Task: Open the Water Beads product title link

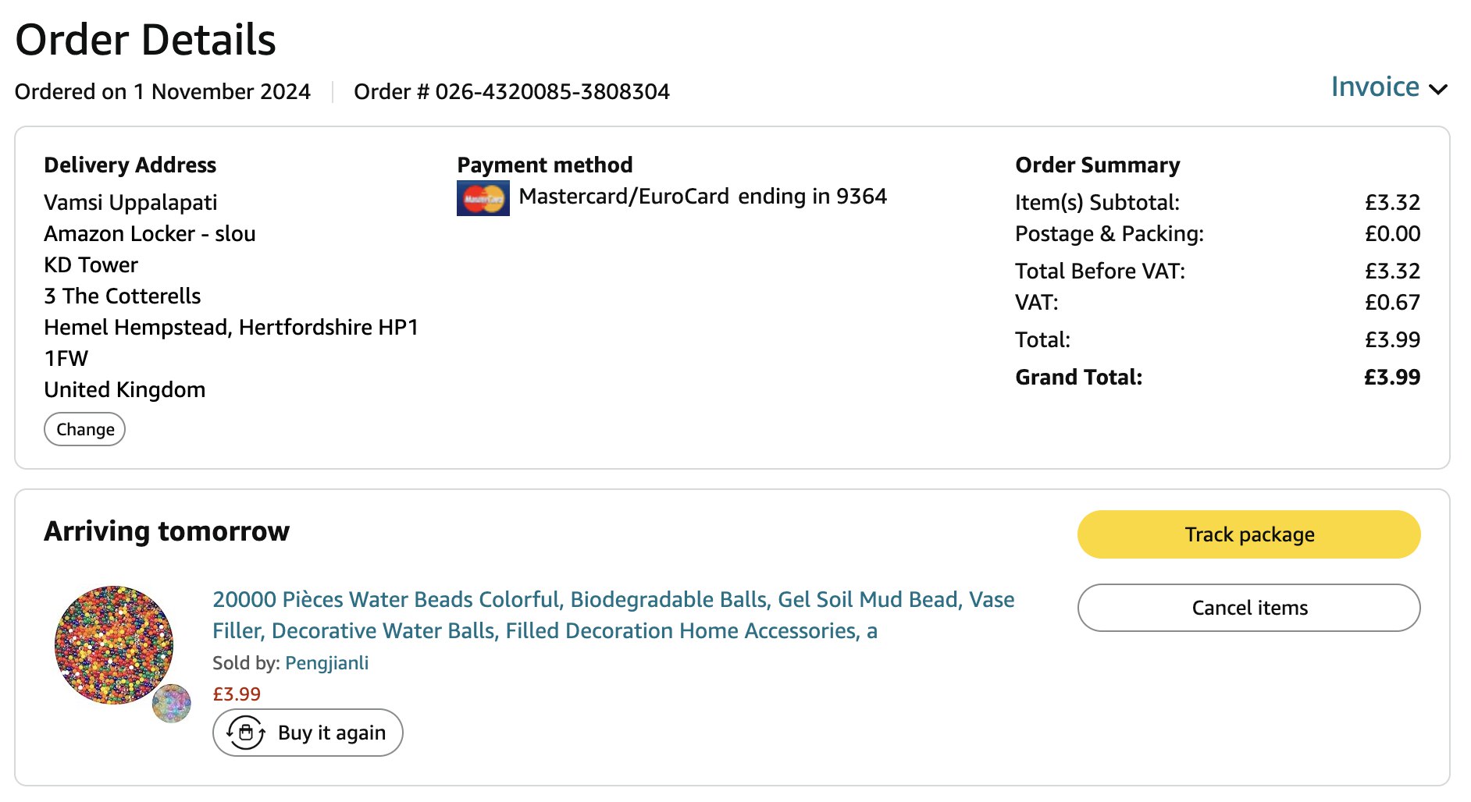Action: point(613,615)
